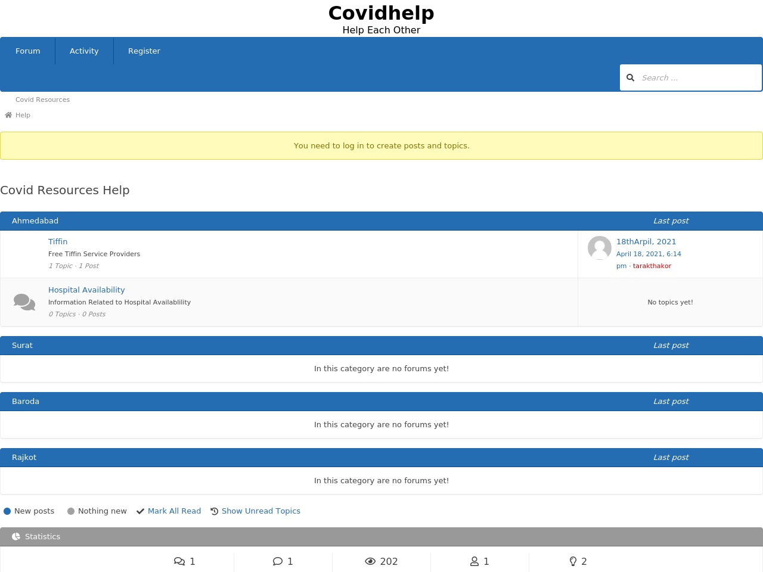Screen dimensions: 763x572
Task: Click Mark All Read link
Action: coord(174,511)
